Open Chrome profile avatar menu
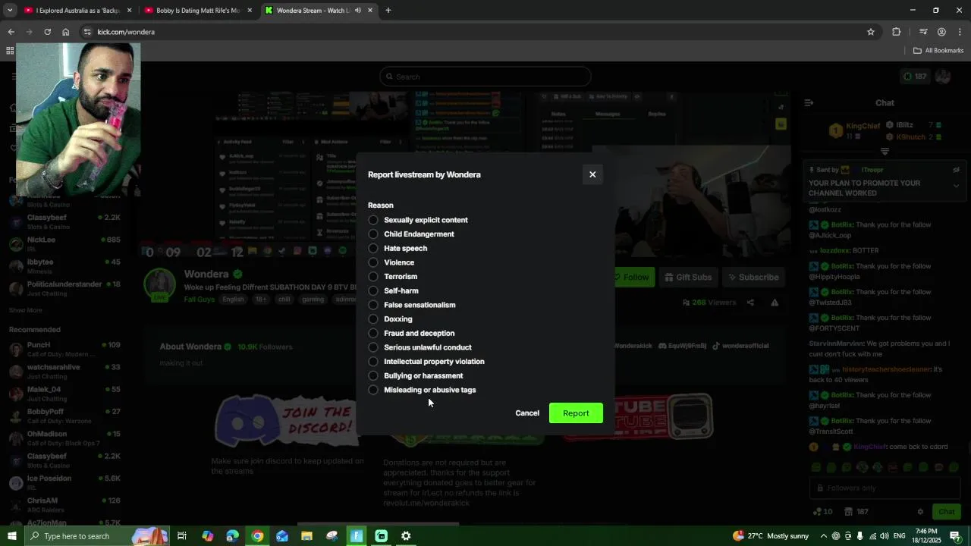Screen dimensions: 971x546 click(x=941, y=32)
